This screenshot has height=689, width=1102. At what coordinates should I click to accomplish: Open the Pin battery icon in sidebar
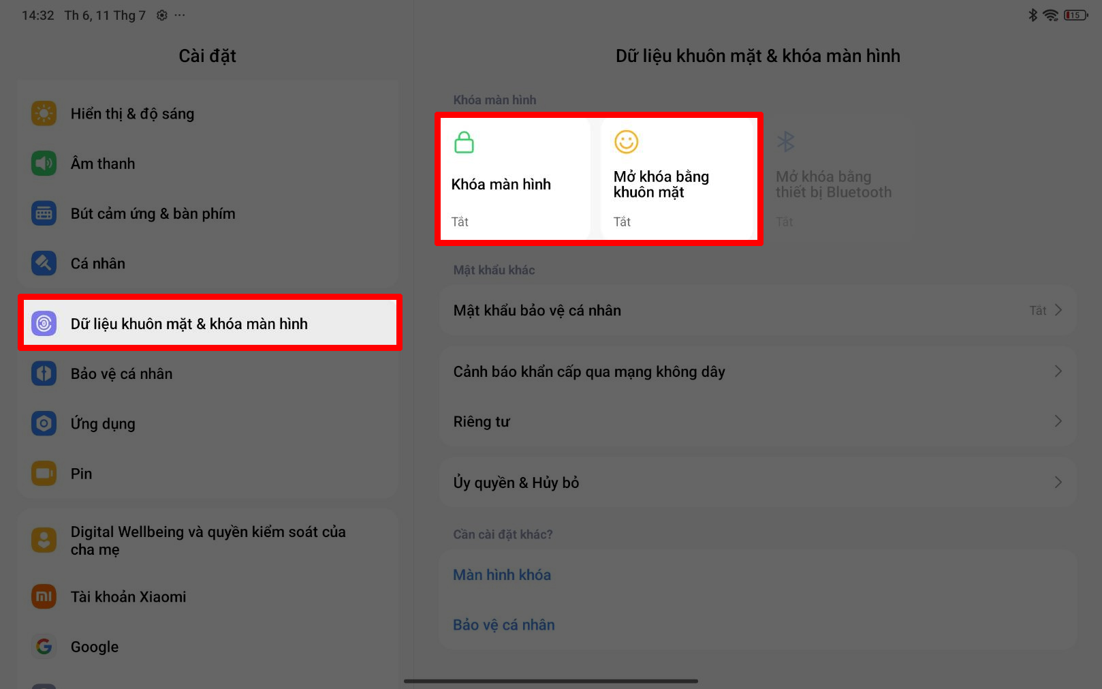pos(44,473)
